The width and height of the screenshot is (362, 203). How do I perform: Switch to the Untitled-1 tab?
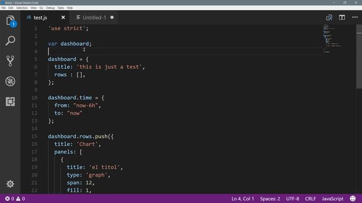pos(94,17)
